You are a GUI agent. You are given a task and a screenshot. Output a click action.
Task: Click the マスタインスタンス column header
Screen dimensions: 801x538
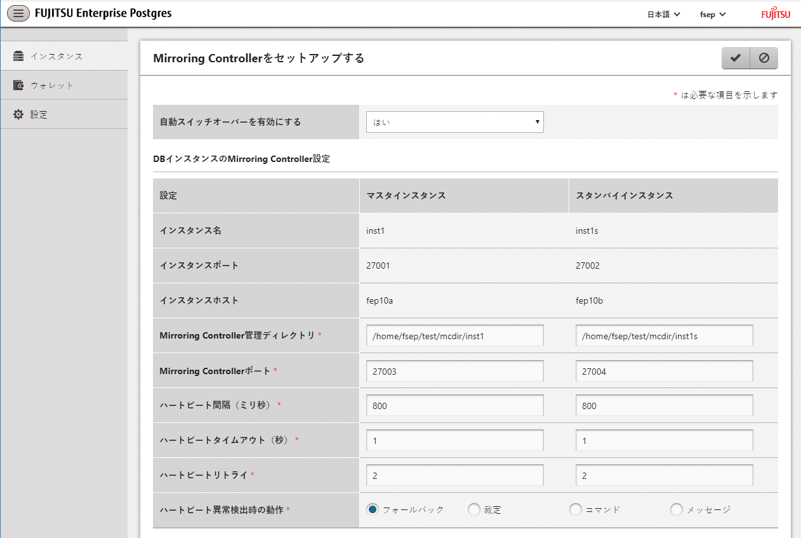[406, 196]
